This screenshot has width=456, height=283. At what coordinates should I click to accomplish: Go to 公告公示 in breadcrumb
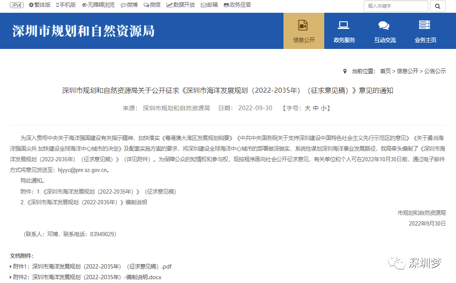435,71
